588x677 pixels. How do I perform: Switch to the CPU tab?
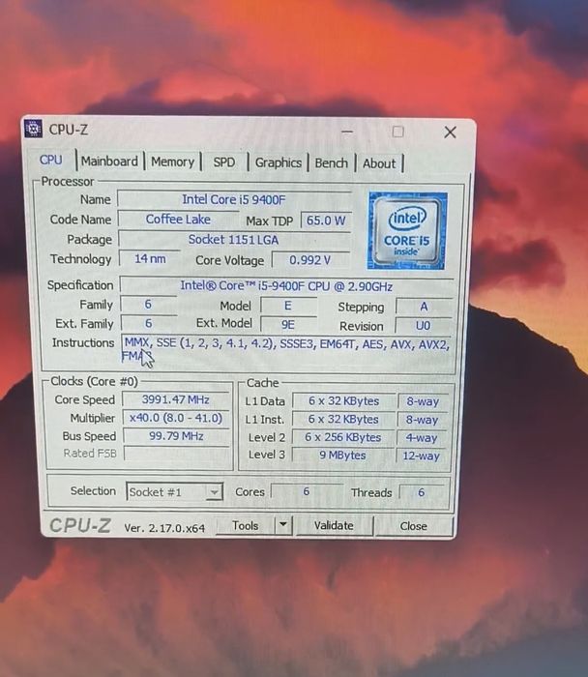(x=51, y=160)
